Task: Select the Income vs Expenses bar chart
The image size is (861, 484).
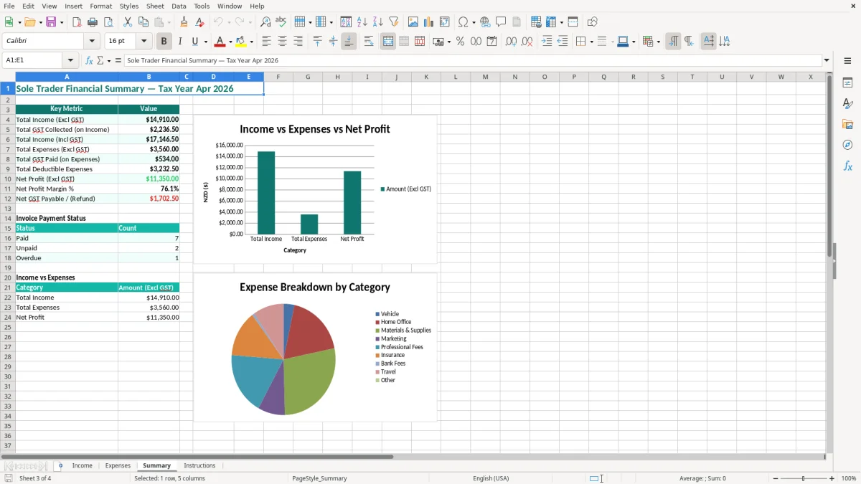Action: pos(315,189)
